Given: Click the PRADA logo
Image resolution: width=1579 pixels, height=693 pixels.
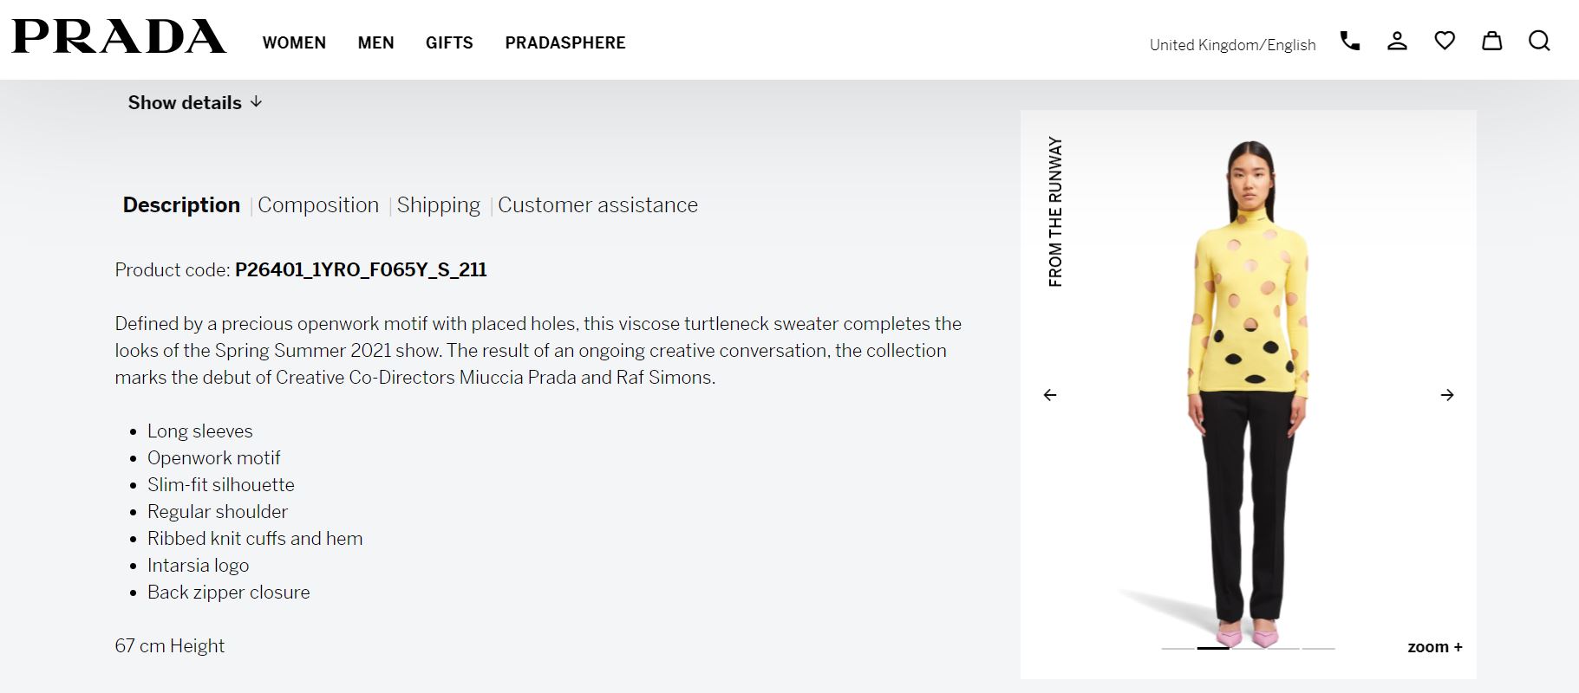Looking at the screenshot, I should point(119,36).
